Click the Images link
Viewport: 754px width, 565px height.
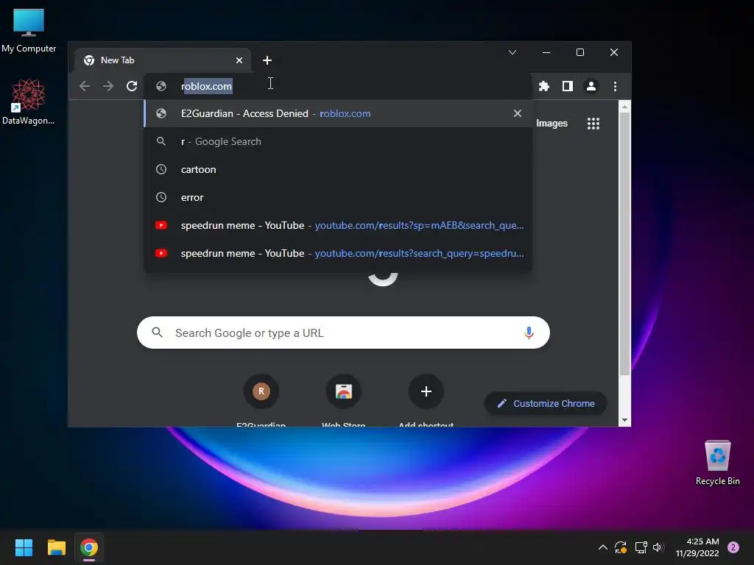point(552,124)
